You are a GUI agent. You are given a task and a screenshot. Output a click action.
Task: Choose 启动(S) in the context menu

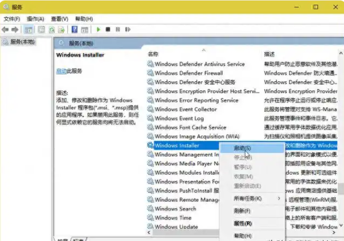252,148
